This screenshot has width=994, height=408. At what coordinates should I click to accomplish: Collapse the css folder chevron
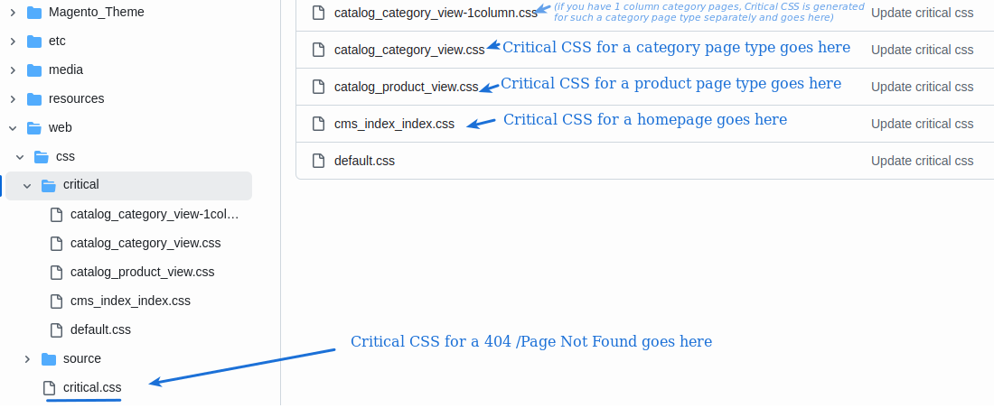point(19,157)
